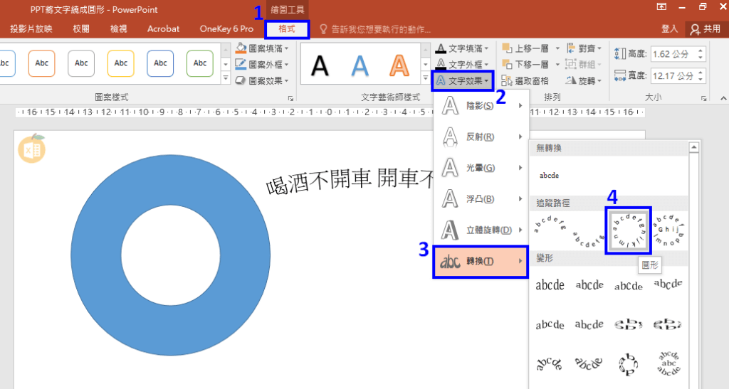
Task: Click the Sign in link
Action: click(x=669, y=29)
